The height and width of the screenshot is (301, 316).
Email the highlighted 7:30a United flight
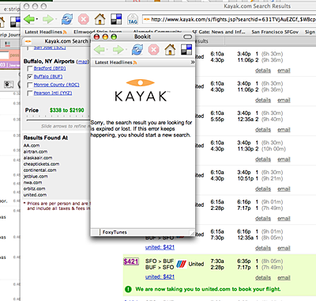(x=284, y=277)
